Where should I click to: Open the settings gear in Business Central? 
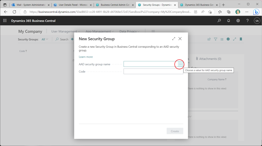coord(238,20)
